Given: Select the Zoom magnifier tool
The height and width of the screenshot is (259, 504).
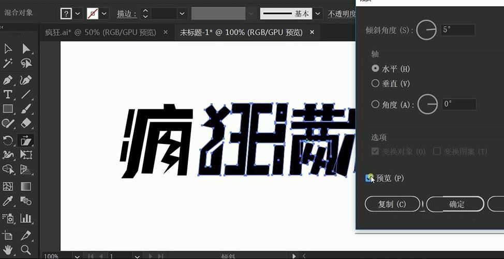Looking at the screenshot, I should pos(26,249).
